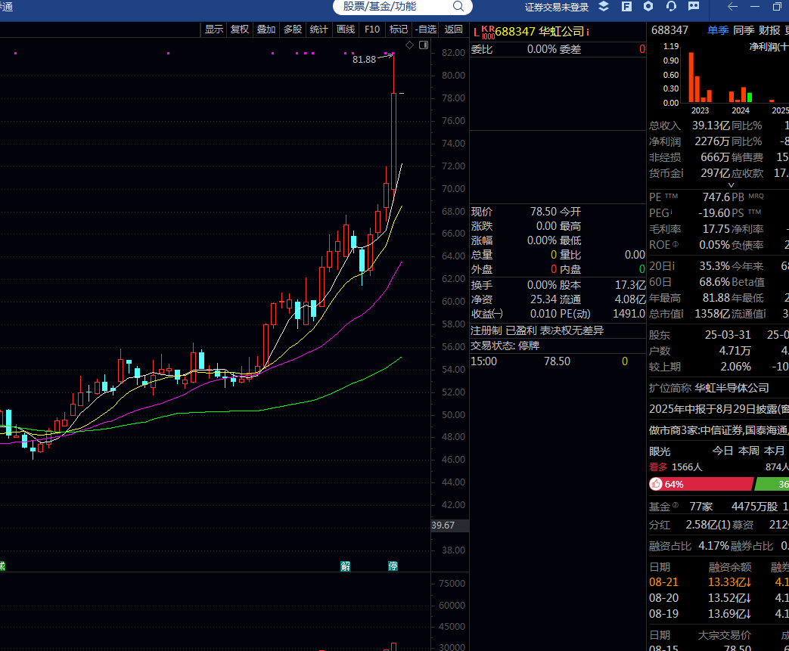
Task: Remove stock via -自选 button
Action: coord(426,29)
